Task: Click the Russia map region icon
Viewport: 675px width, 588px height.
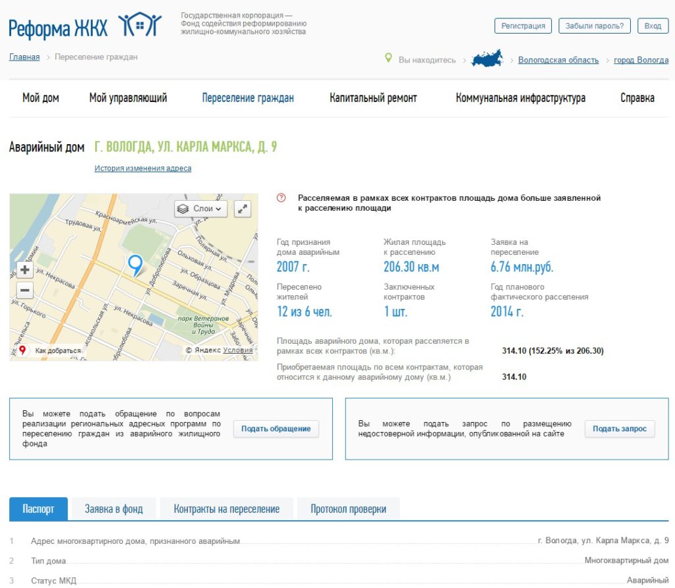Action: pyautogui.click(x=486, y=59)
